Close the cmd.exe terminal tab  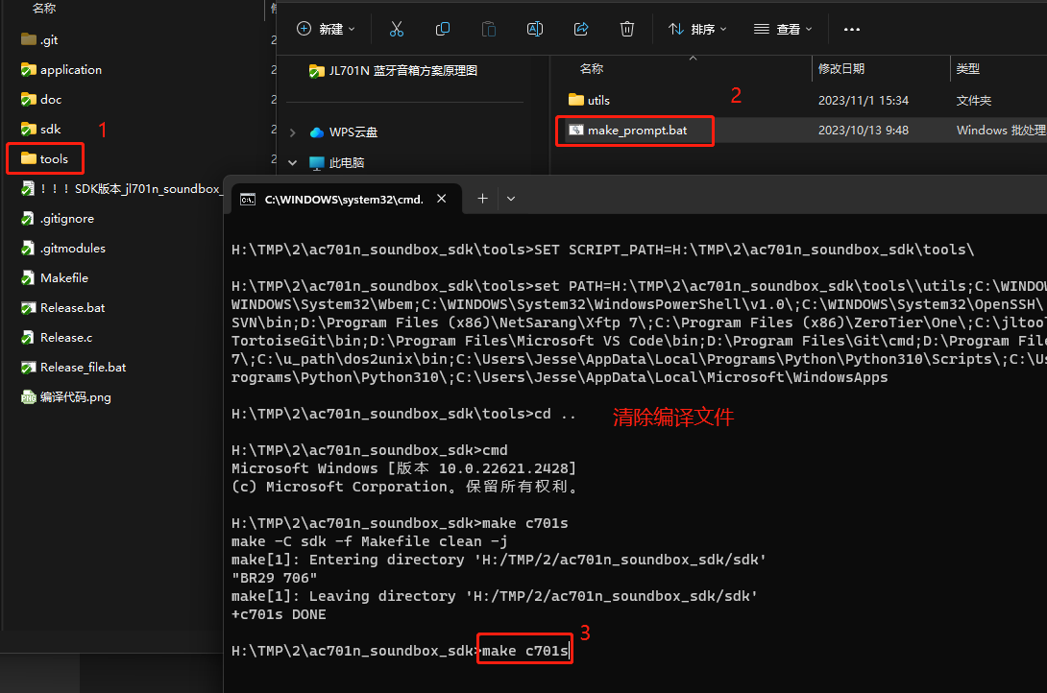point(441,198)
